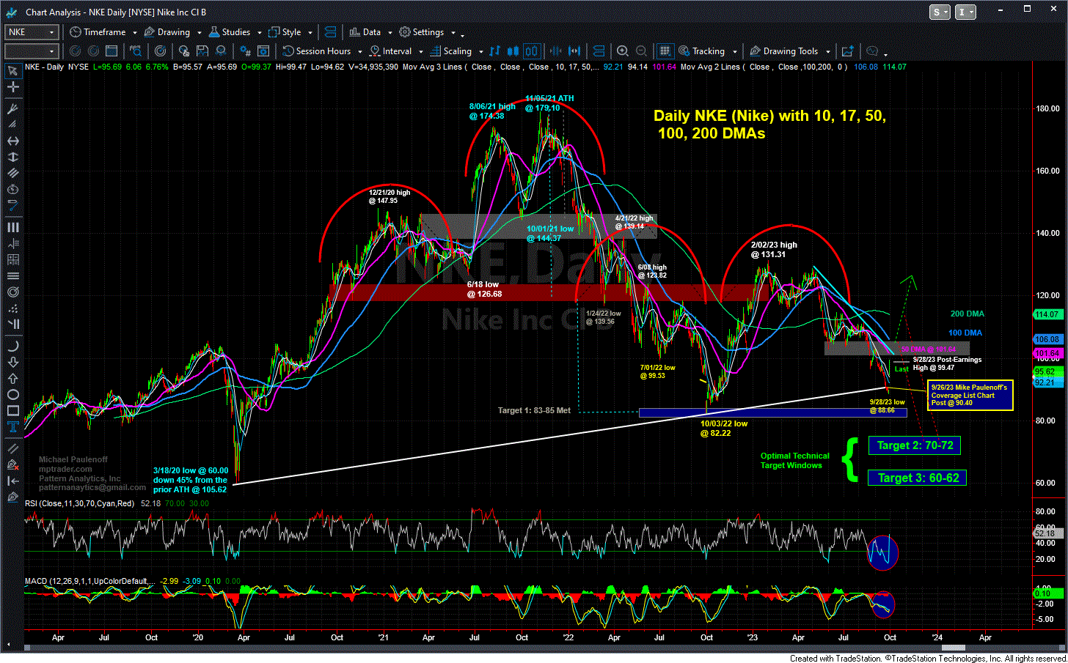This screenshot has width=1068, height=663.
Task: Expand the Timeframe dropdown arrow
Action: [x=135, y=32]
